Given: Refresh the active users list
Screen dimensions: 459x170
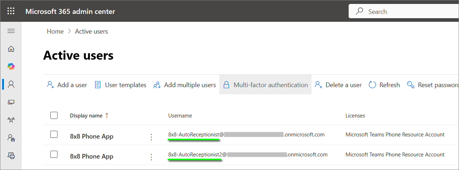Looking at the screenshot, I should [x=384, y=85].
